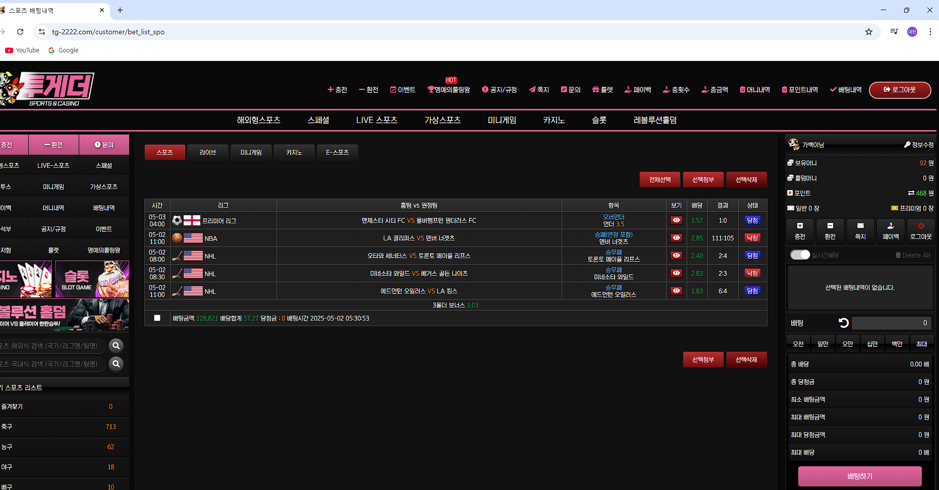
Task: Open 문의 inquiry link in top bar
Action: tap(571, 90)
